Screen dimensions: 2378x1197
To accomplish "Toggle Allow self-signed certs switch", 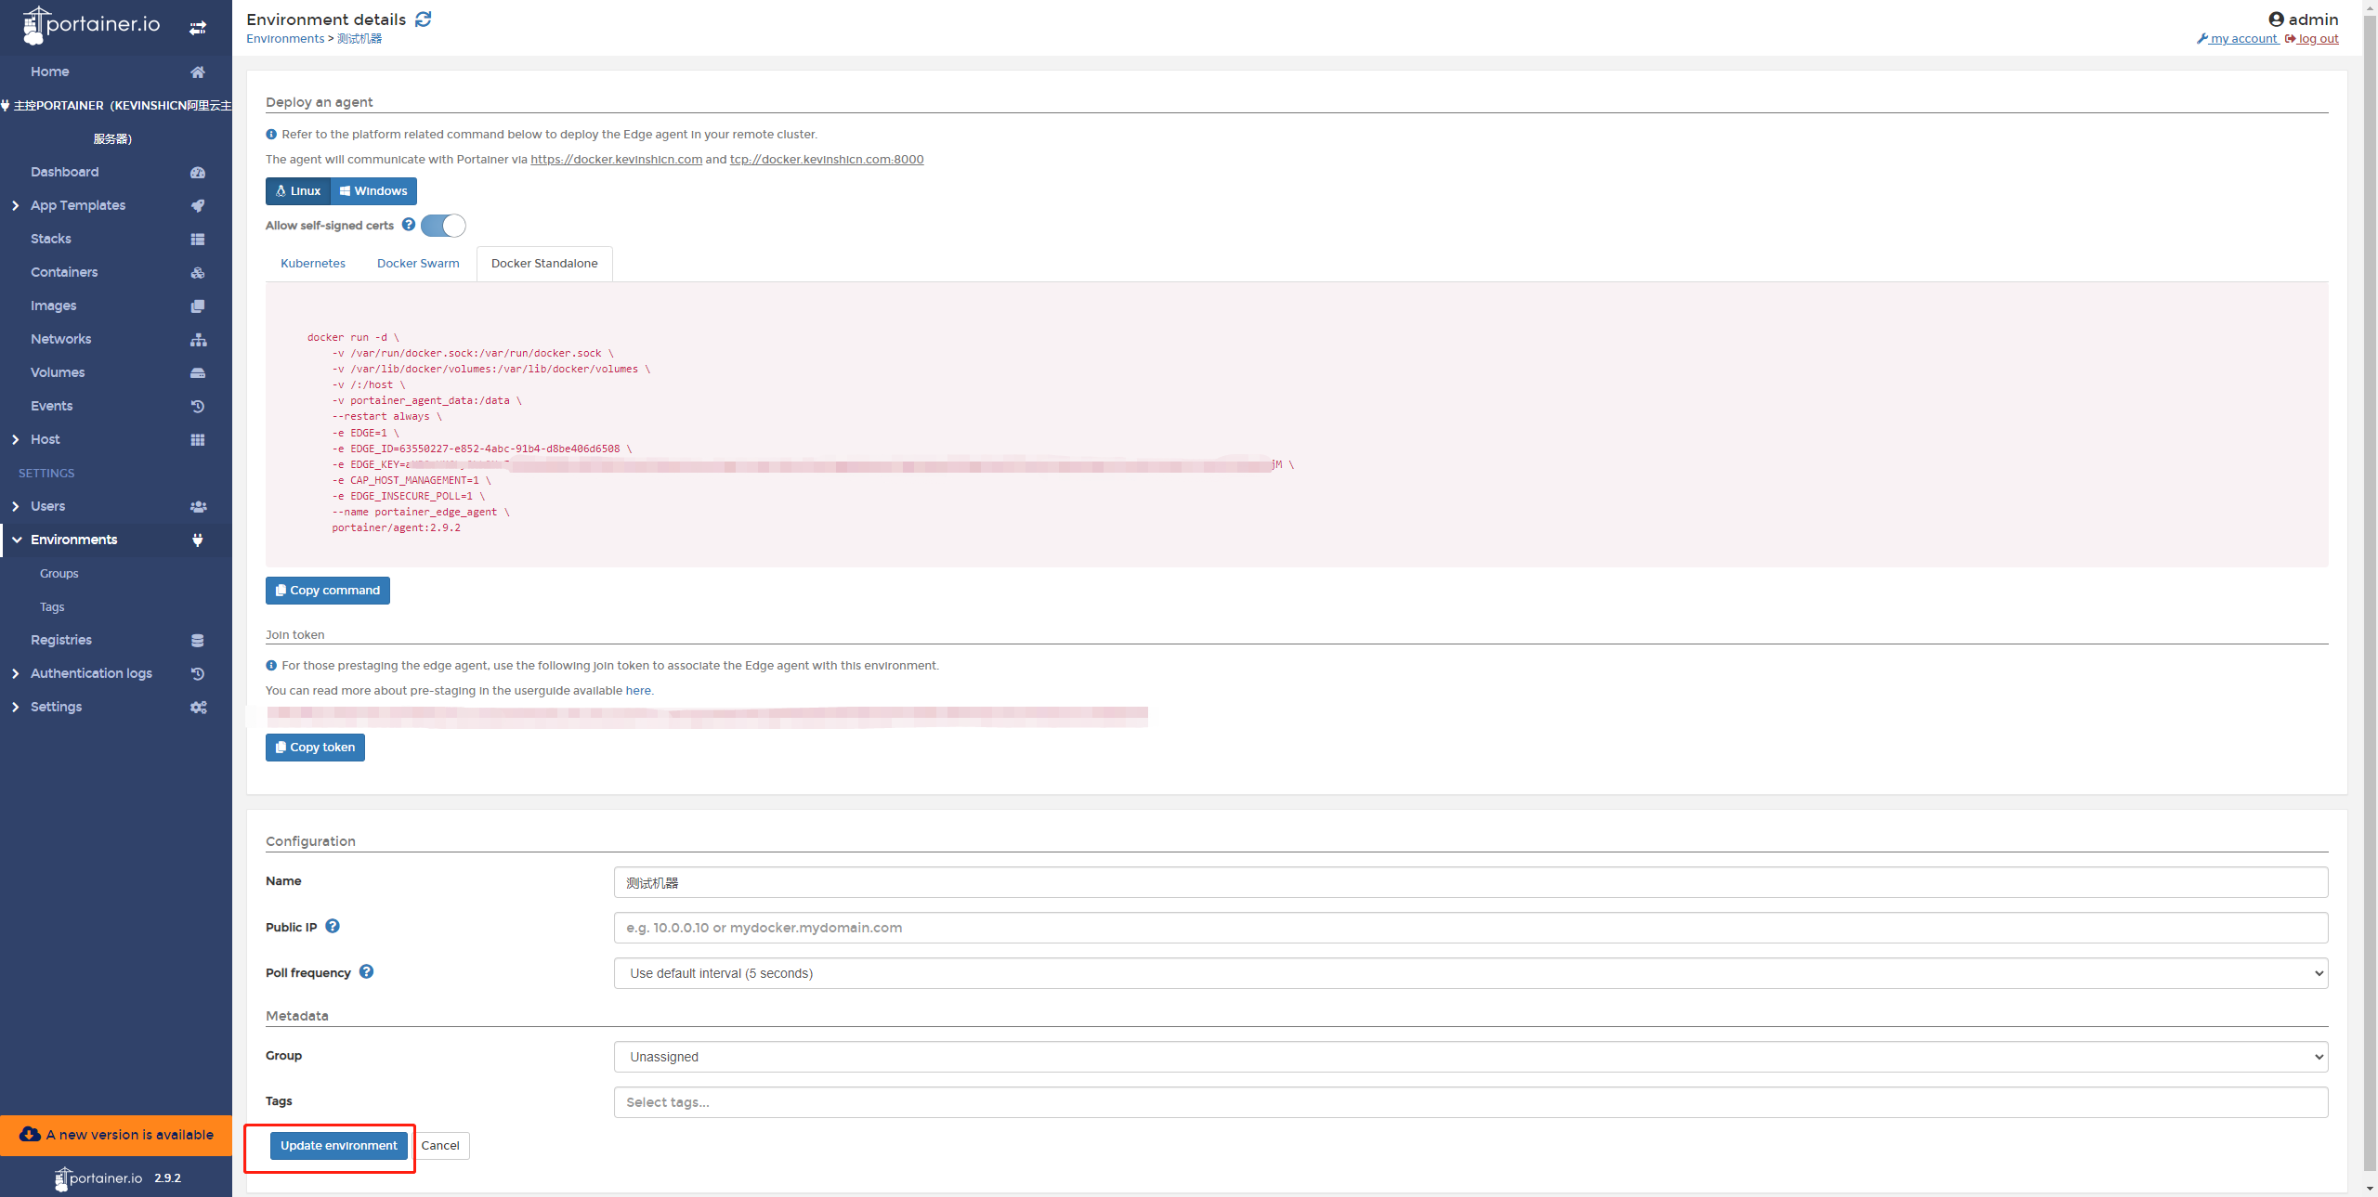I will pos(443,225).
